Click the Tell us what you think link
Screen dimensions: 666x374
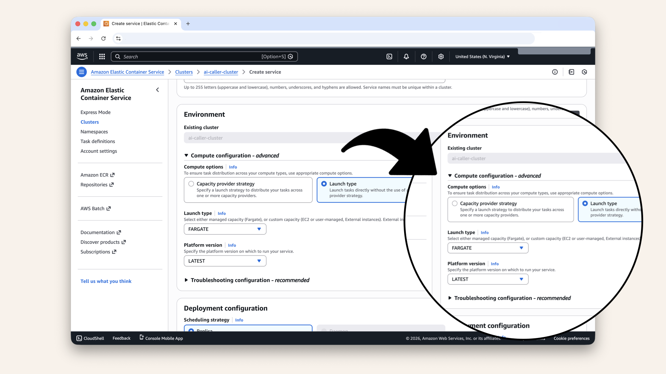click(x=106, y=281)
